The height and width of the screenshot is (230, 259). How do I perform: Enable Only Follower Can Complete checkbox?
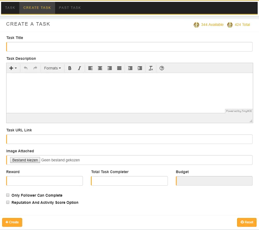[8, 195]
